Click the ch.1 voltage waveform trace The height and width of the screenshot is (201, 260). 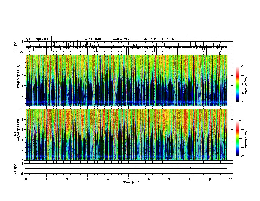tap(126, 47)
